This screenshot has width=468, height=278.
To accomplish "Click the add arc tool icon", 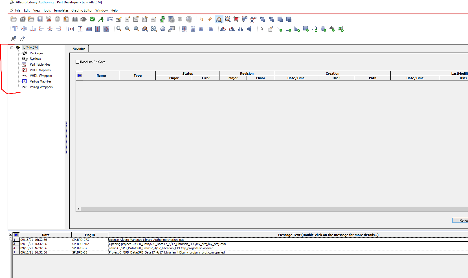I will 315,29.
